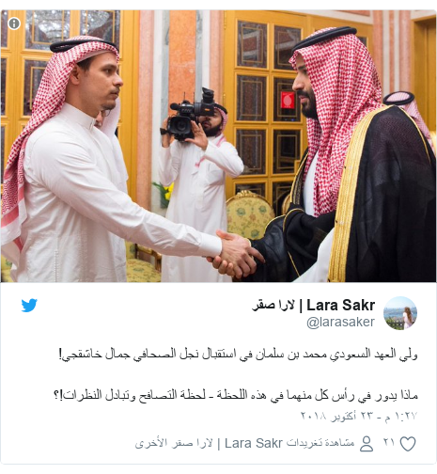
Task: Open the embedded handshake photo
Action: click(218, 146)
